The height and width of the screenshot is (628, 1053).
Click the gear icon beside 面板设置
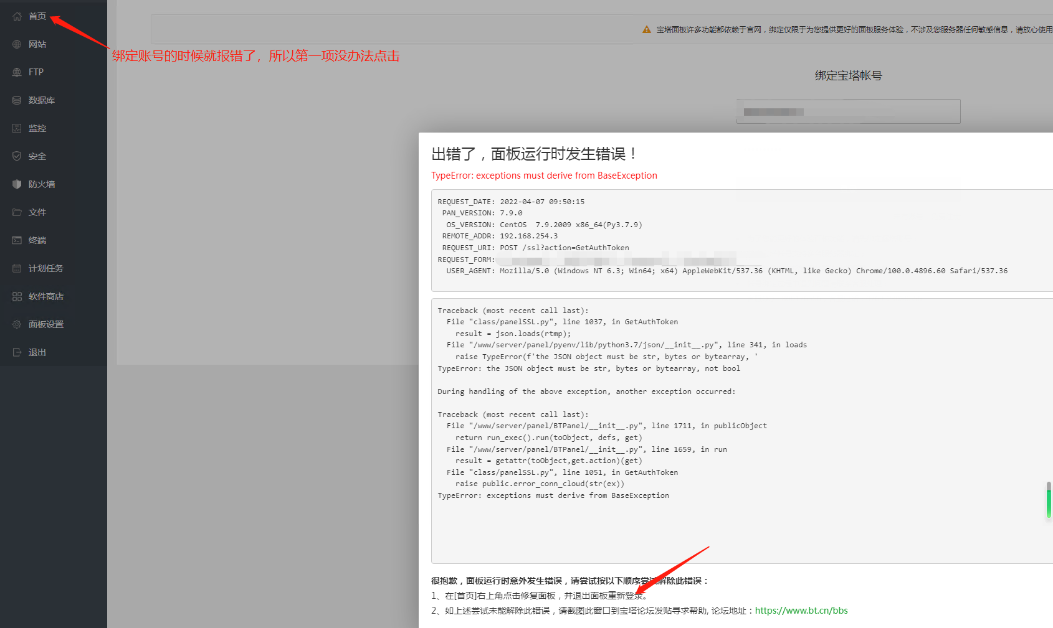[17, 324]
